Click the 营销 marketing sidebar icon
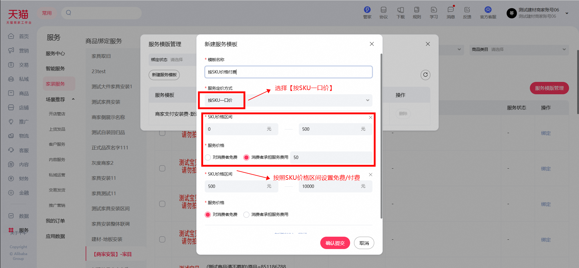This screenshot has height=268, width=579. click(11, 50)
